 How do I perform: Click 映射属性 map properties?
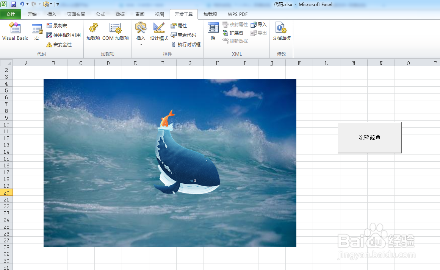(x=235, y=25)
